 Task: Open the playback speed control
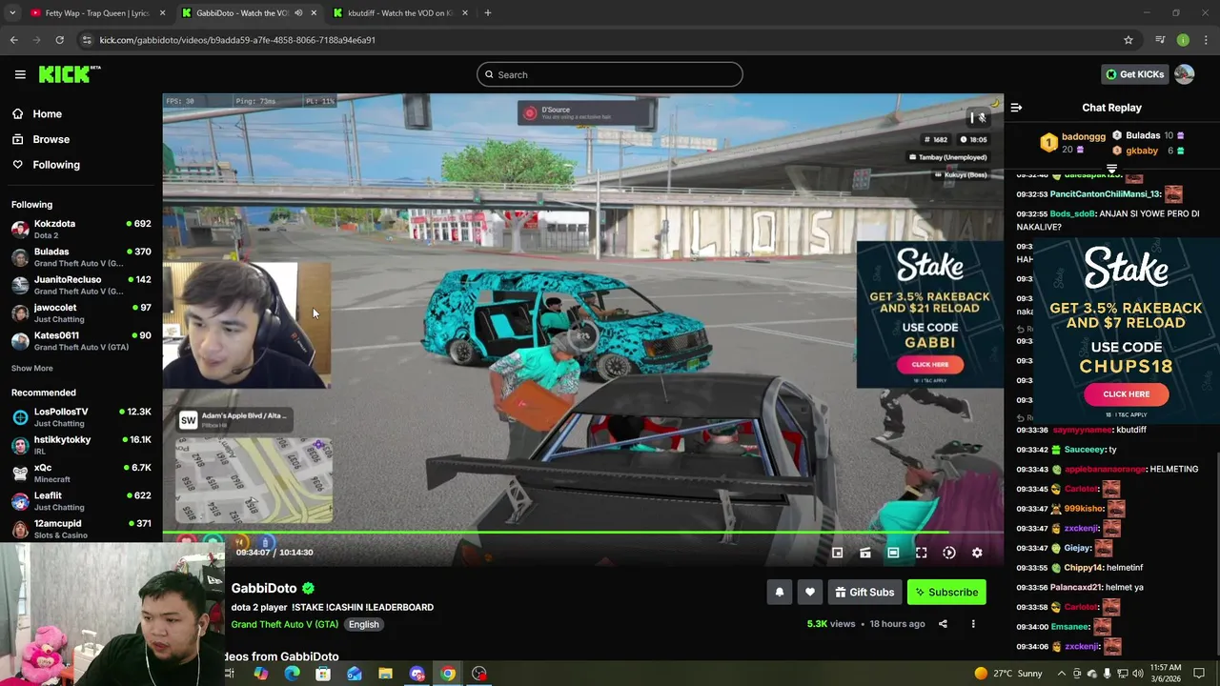(x=949, y=553)
